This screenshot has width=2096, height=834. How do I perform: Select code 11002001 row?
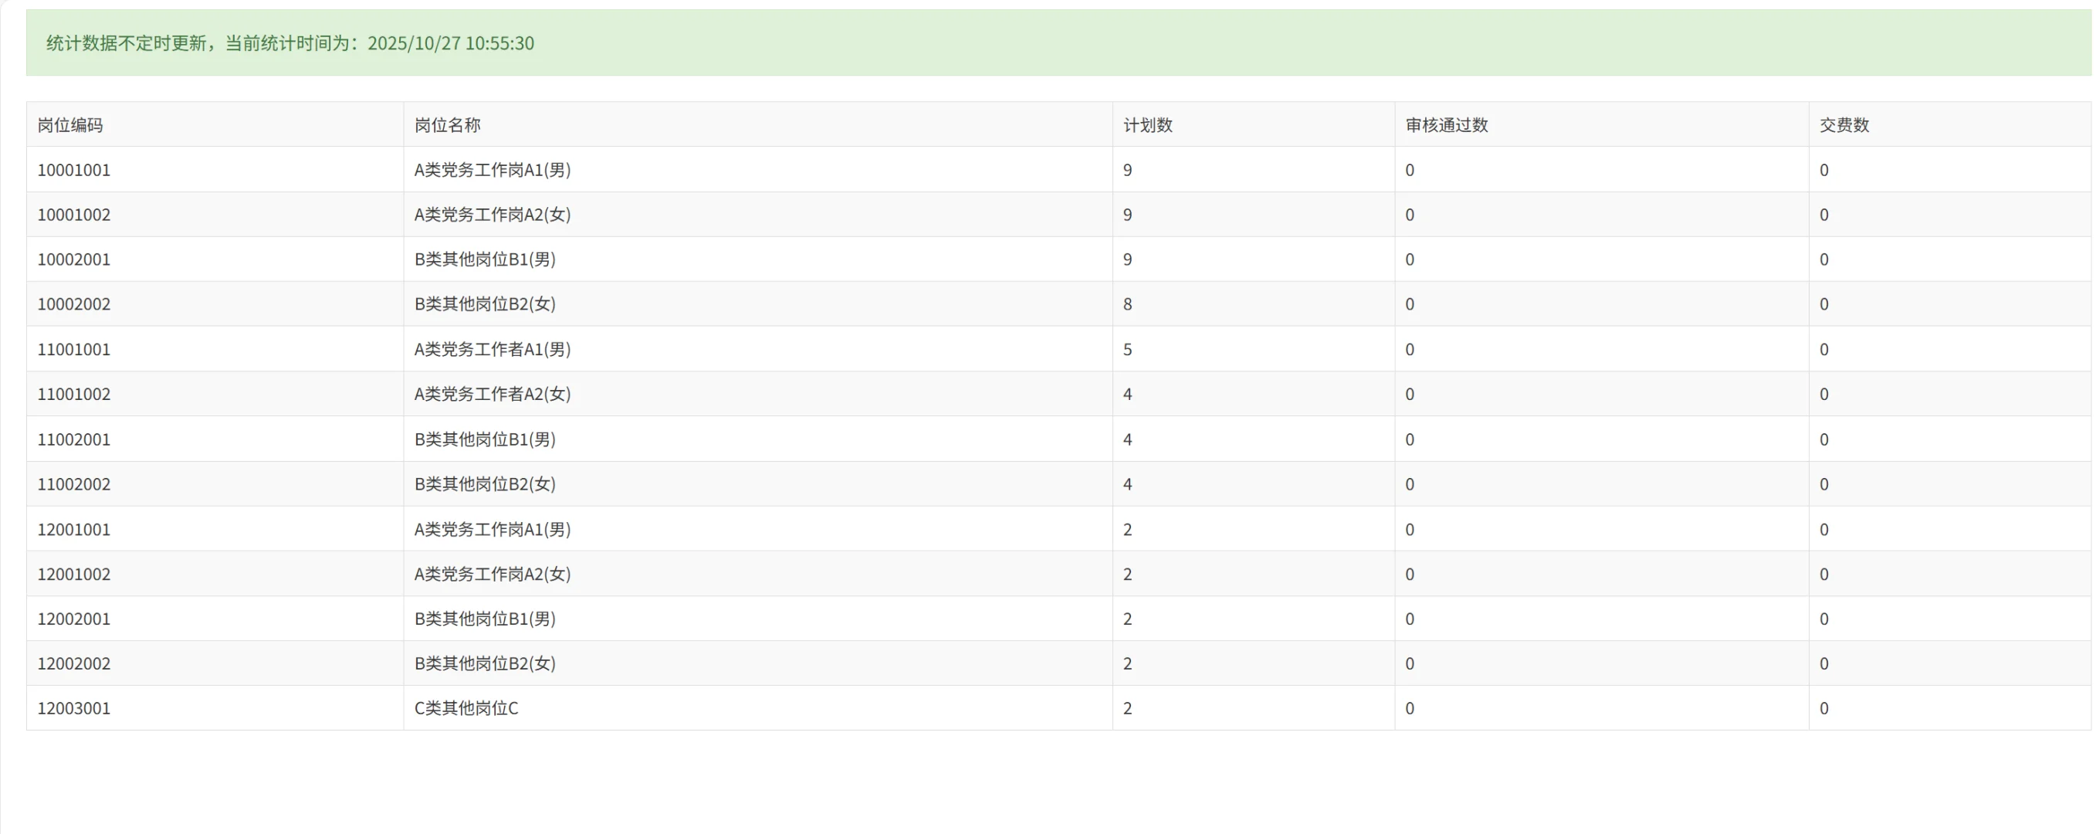click(x=74, y=439)
